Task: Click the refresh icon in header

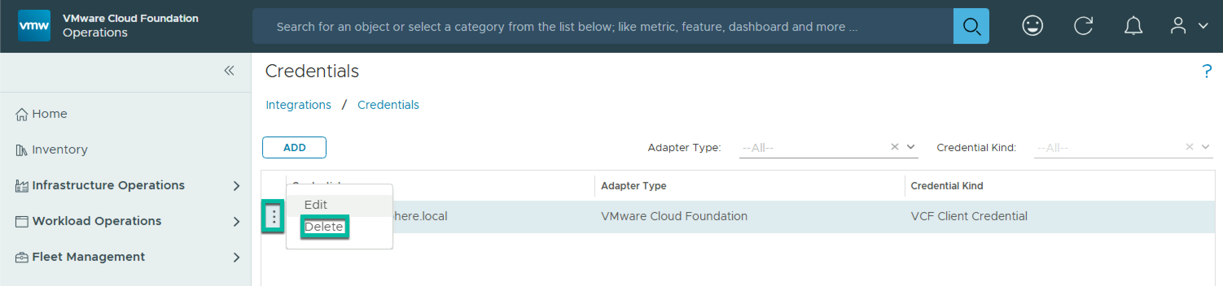Action: click(1083, 26)
